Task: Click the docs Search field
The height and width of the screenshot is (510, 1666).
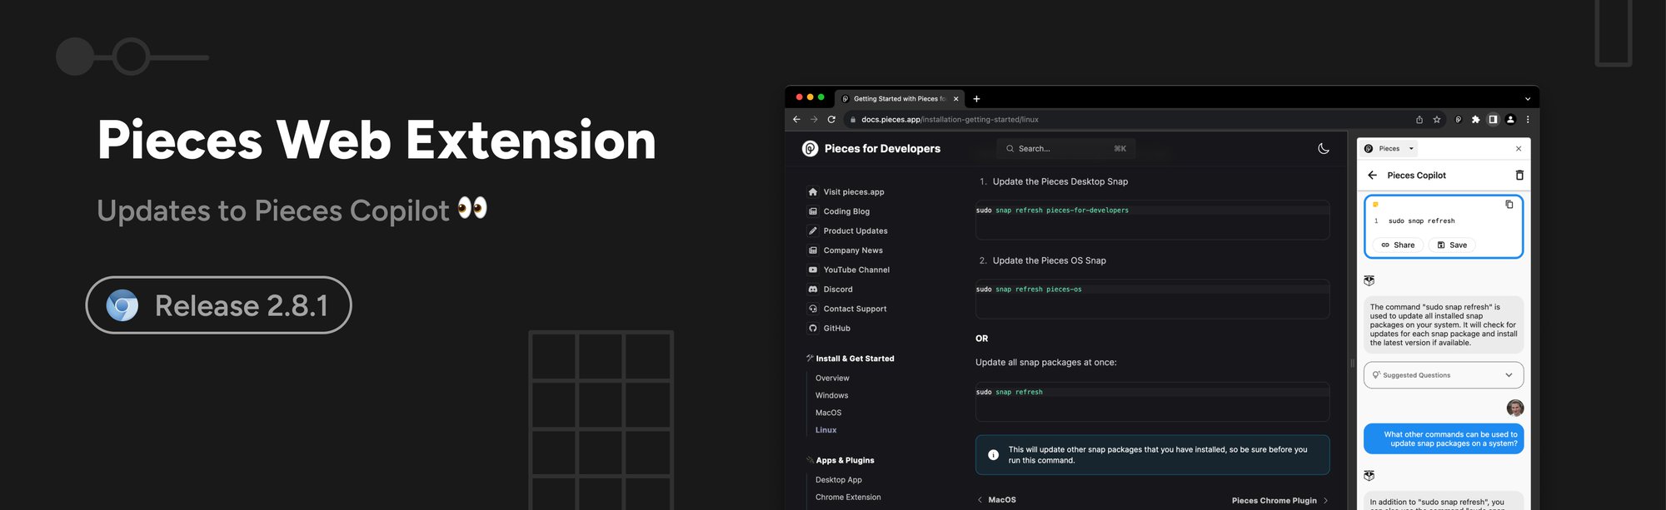Action: point(1065,149)
